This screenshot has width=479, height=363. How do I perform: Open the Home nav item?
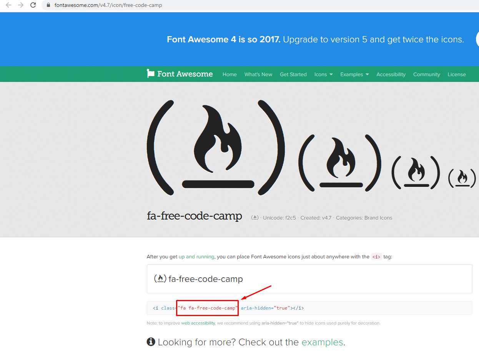[x=230, y=74]
